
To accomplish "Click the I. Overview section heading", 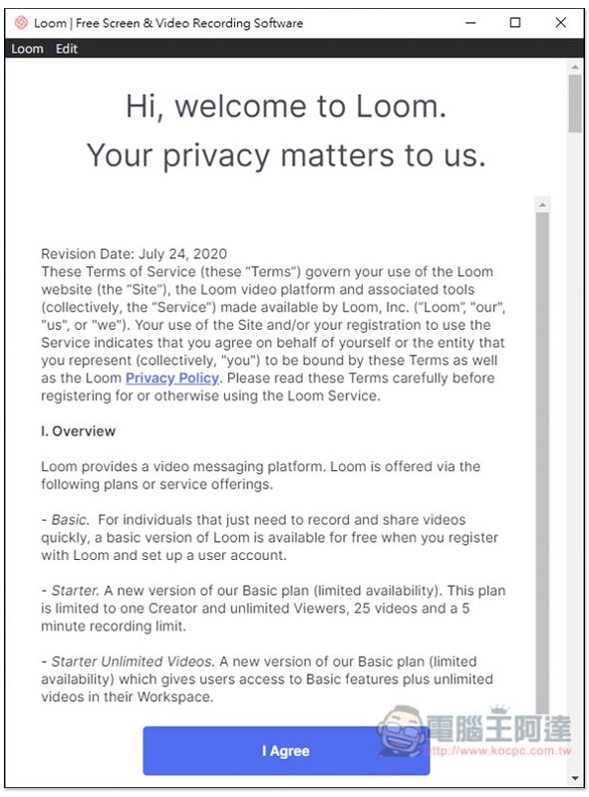I will coord(79,431).
